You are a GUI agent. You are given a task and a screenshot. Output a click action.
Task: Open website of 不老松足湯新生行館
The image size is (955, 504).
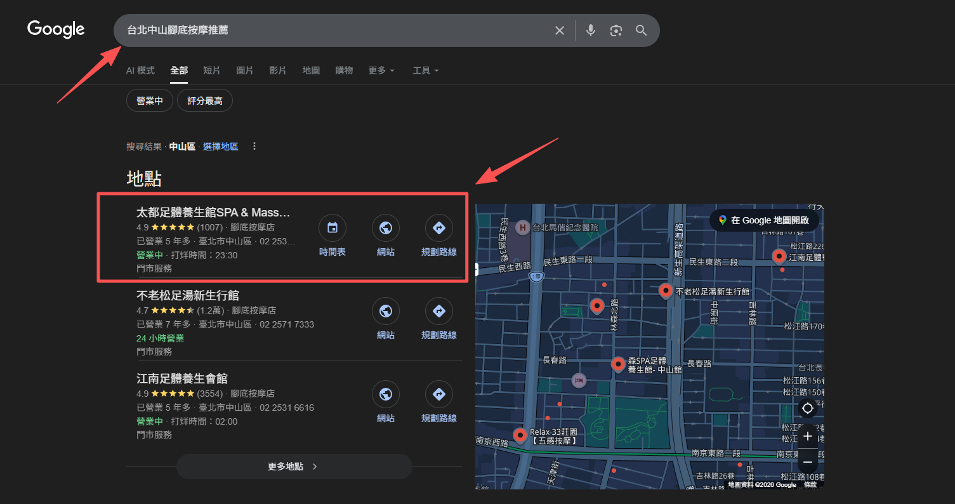[385, 319]
